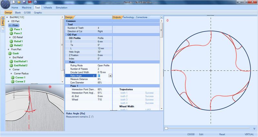Open the round application menu button
Viewport: 258px width, 137px height.
(5, 5)
